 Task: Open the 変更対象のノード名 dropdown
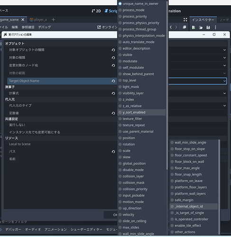[224, 65]
